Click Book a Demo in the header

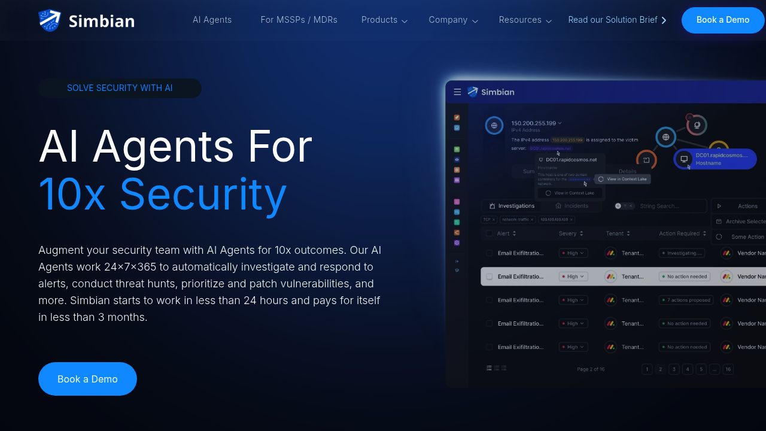click(x=723, y=20)
